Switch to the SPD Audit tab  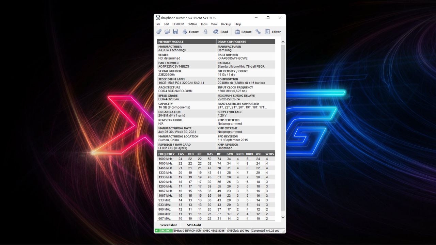(x=194, y=225)
